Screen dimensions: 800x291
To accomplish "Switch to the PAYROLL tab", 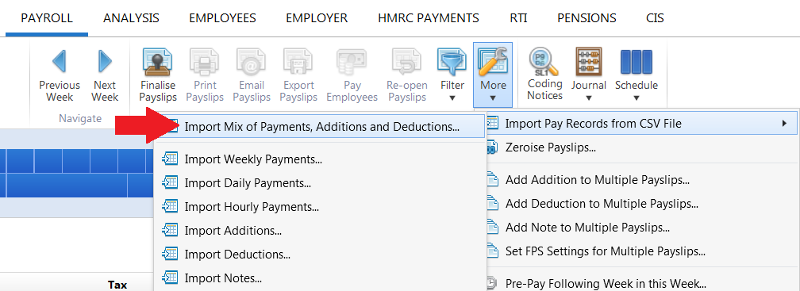I will click(47, 18).
